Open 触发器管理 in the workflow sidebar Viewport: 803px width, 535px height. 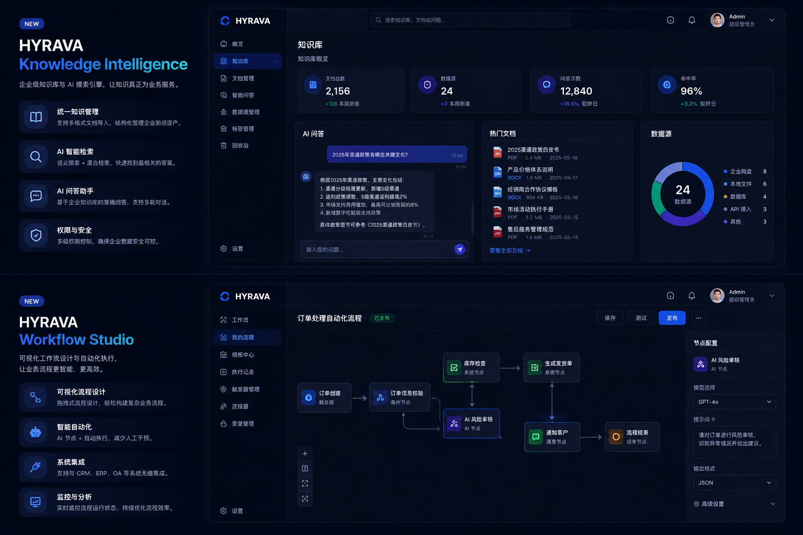[x=247, y=389]
